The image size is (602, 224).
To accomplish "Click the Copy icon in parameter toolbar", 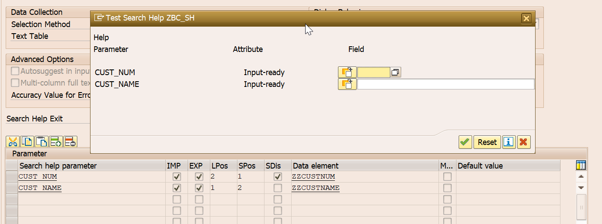I will coord(28,141).
